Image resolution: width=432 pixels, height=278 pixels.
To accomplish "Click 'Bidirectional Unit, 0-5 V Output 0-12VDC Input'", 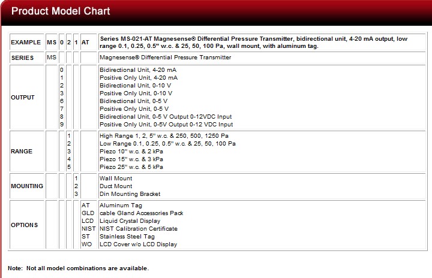I will click(x=166, y=117).
